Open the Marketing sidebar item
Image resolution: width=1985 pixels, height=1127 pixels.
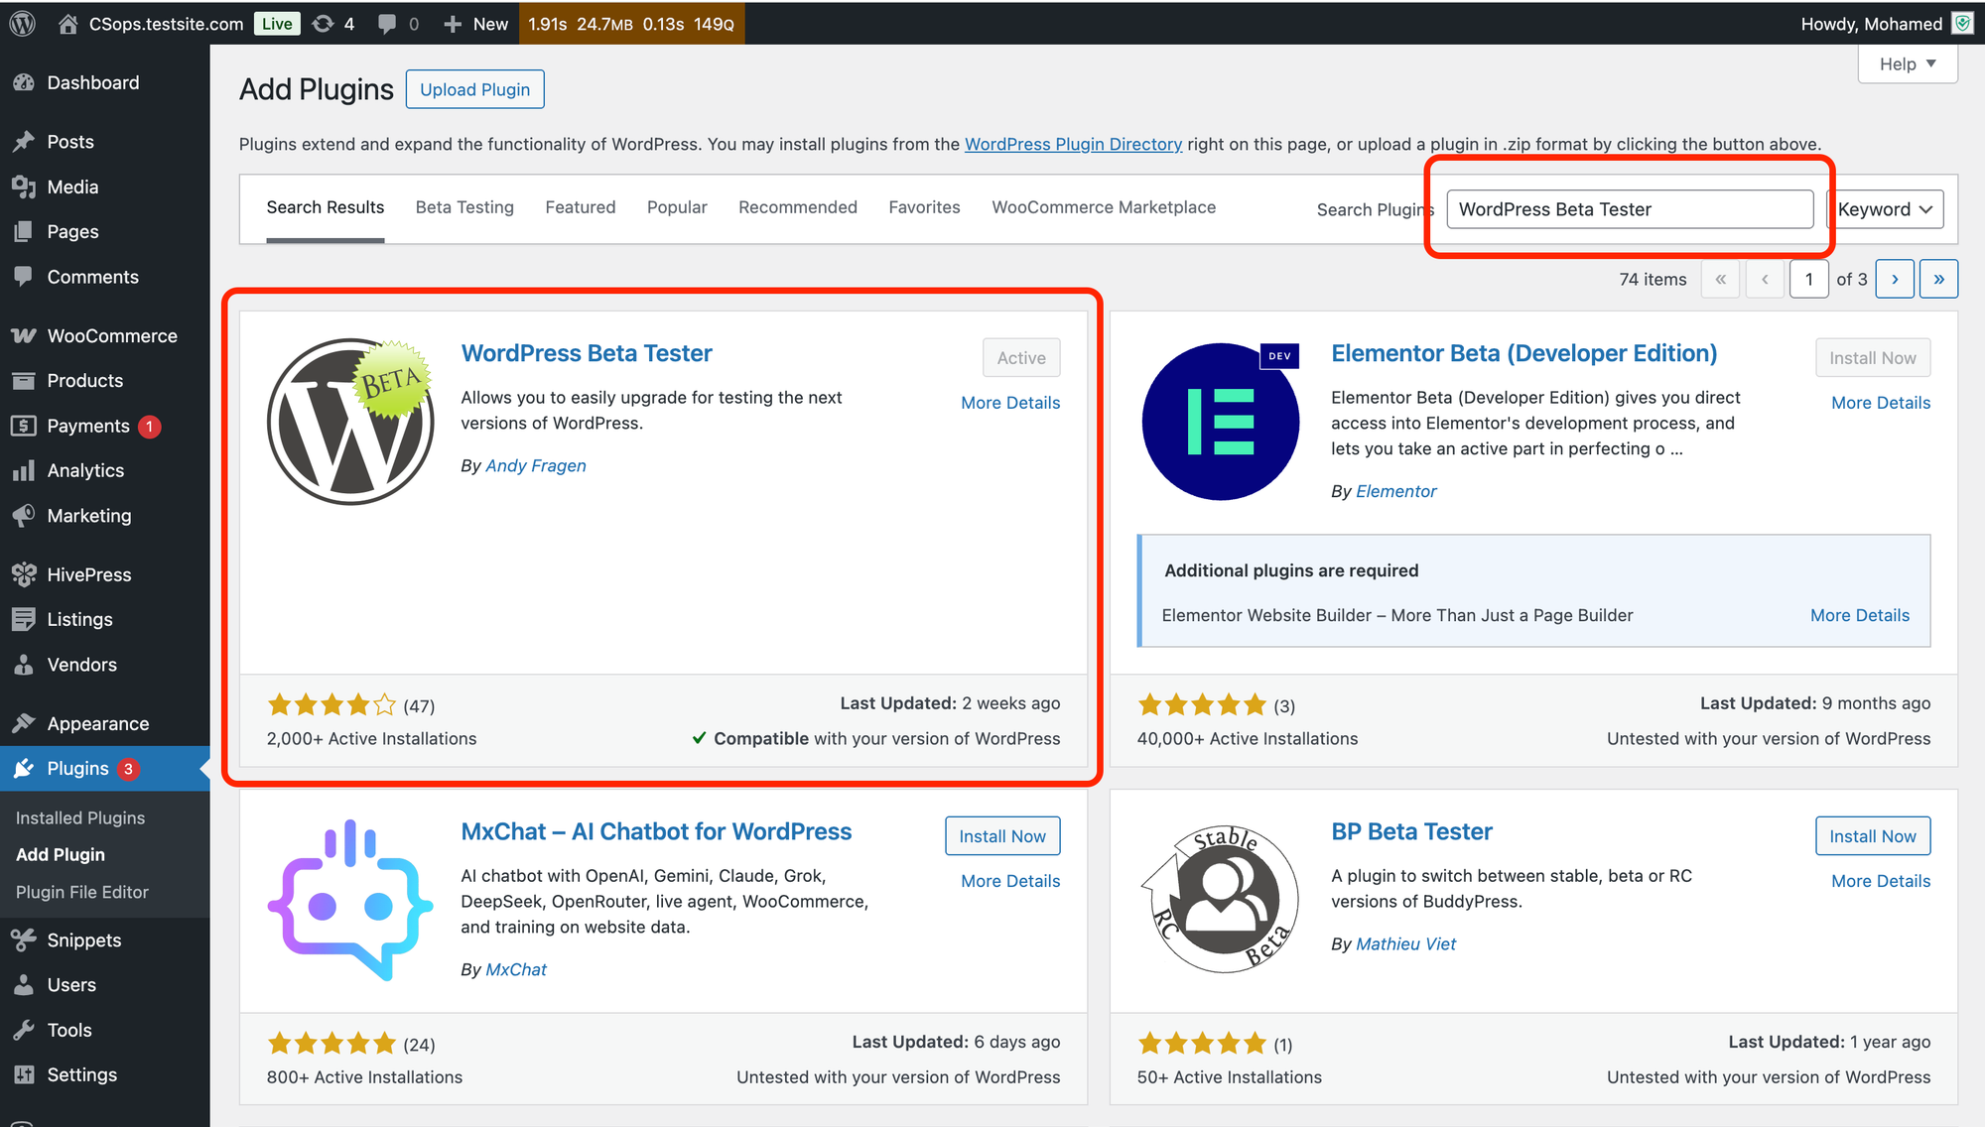pyautogui.click(x=88, y=515)
